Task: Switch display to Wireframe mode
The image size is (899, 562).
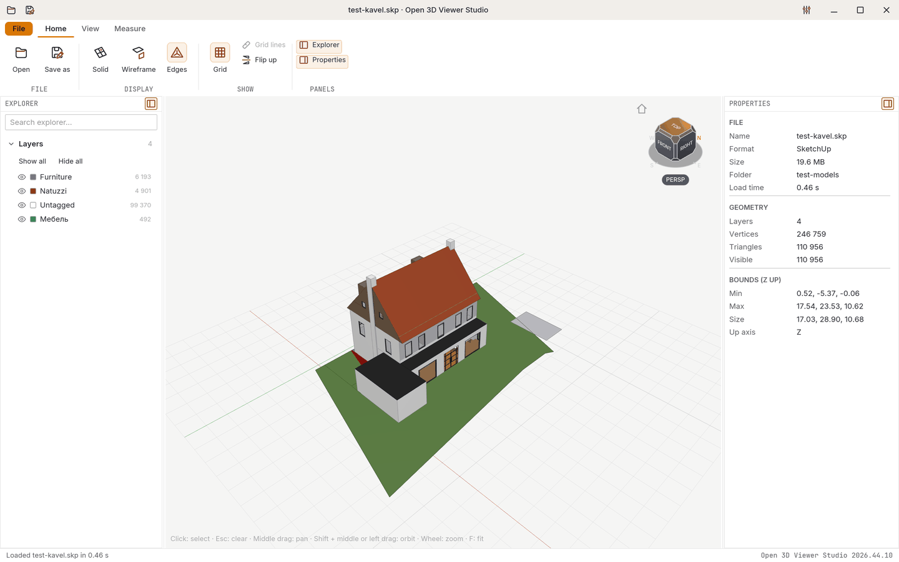Action: coord(139,60)
